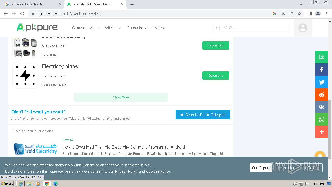Share page via WhatsApp icon
Screen dimensions: 332x187
pos(322,119)
